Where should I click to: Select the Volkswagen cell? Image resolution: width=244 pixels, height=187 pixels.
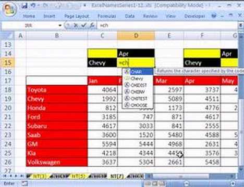click(x=57, y=162)
